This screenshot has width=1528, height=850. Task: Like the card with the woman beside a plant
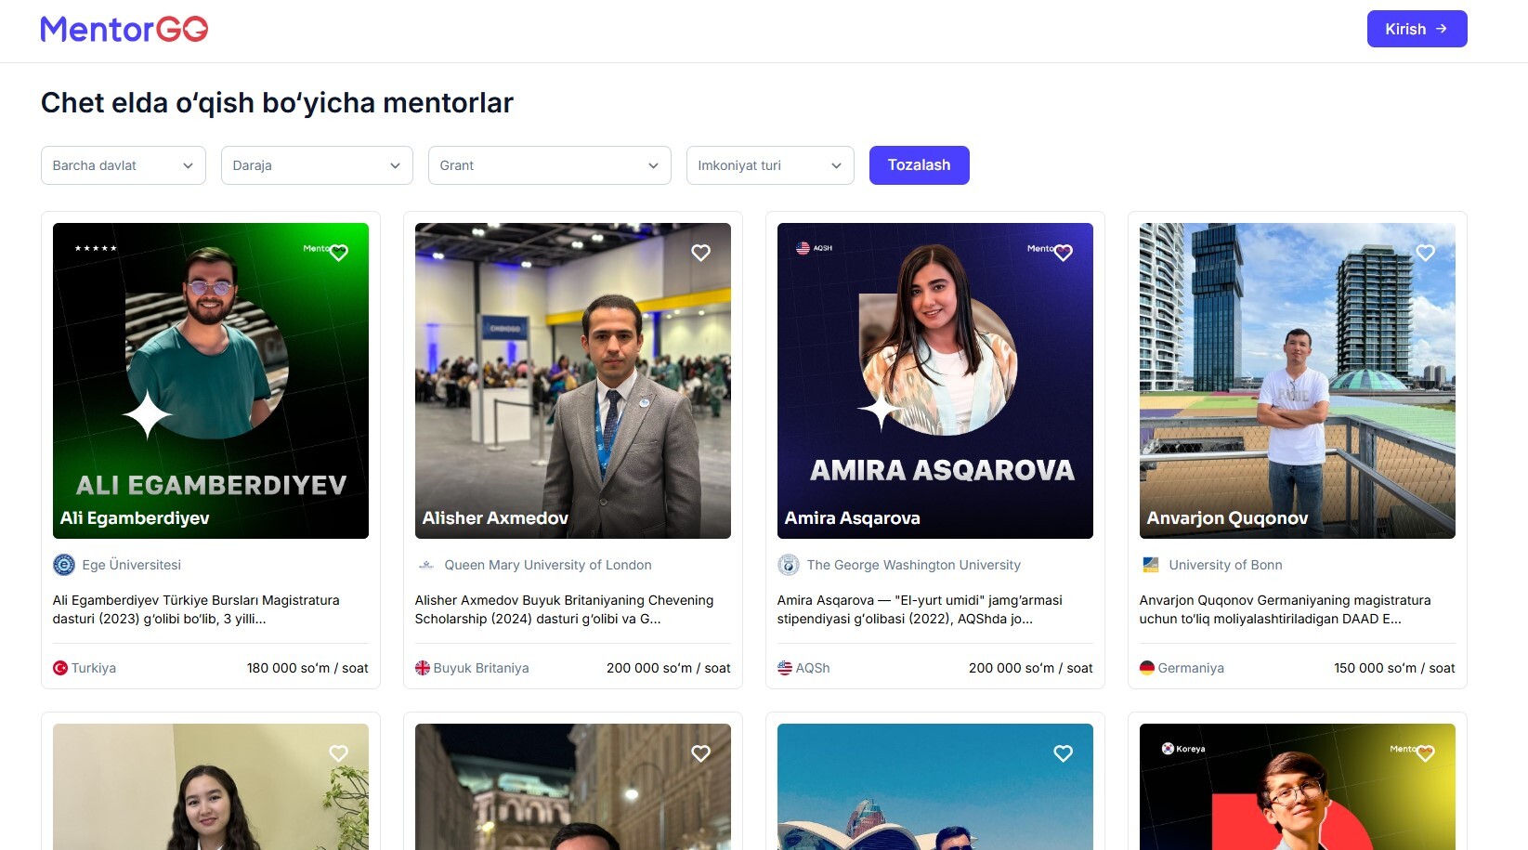coord(339,753)
